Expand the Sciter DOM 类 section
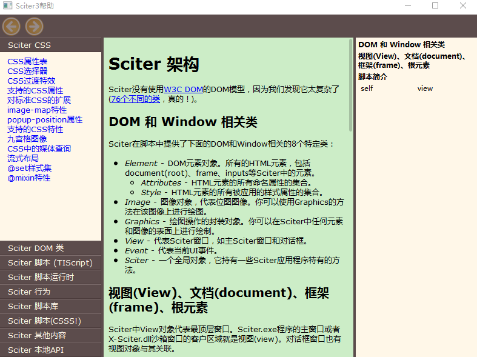Screen dimensions: 477x357 pos(50,248)
